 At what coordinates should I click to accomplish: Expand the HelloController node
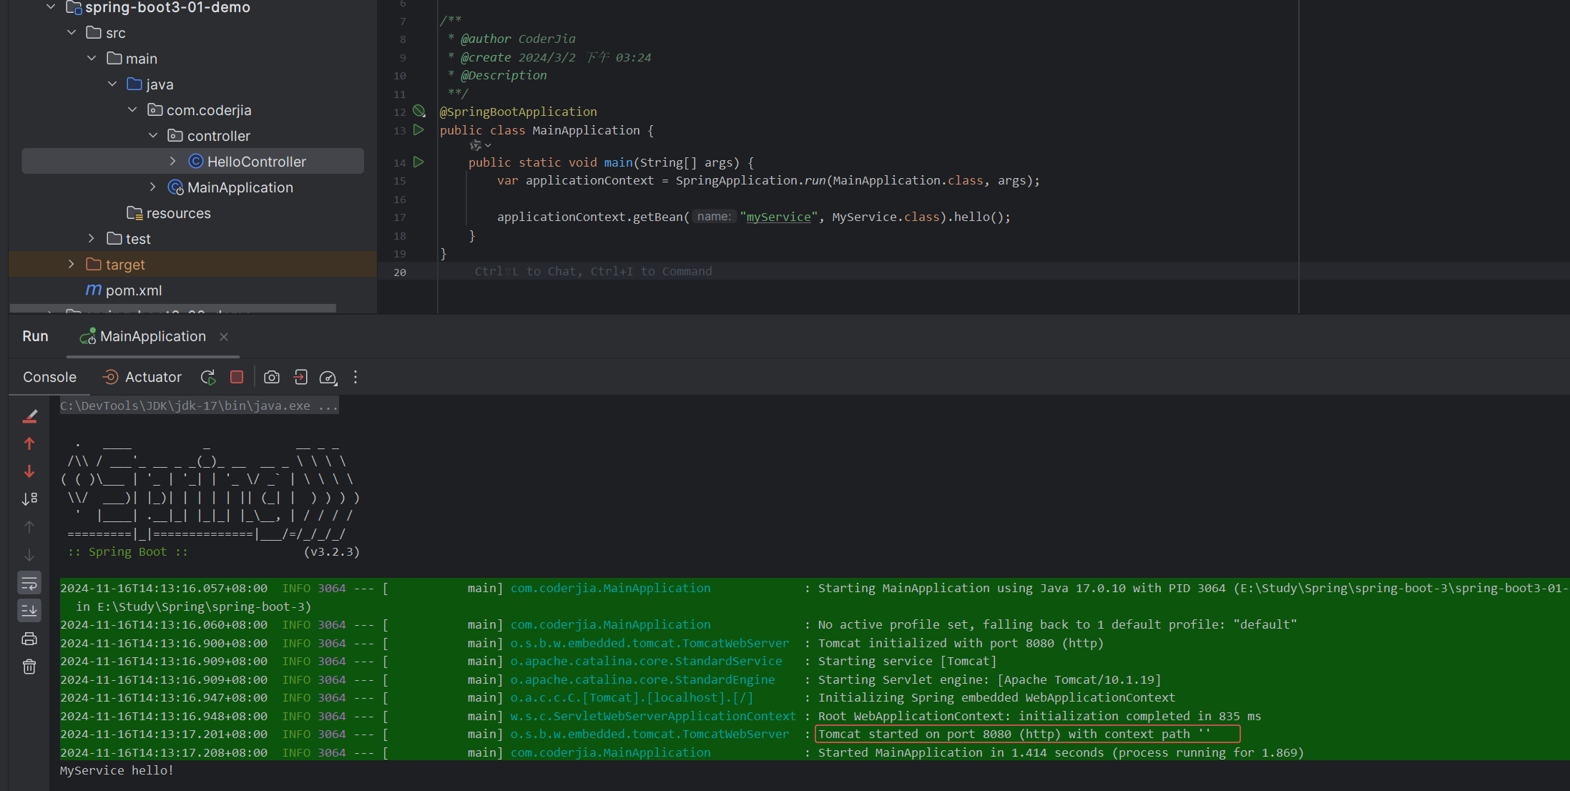[x=173, y=162]
